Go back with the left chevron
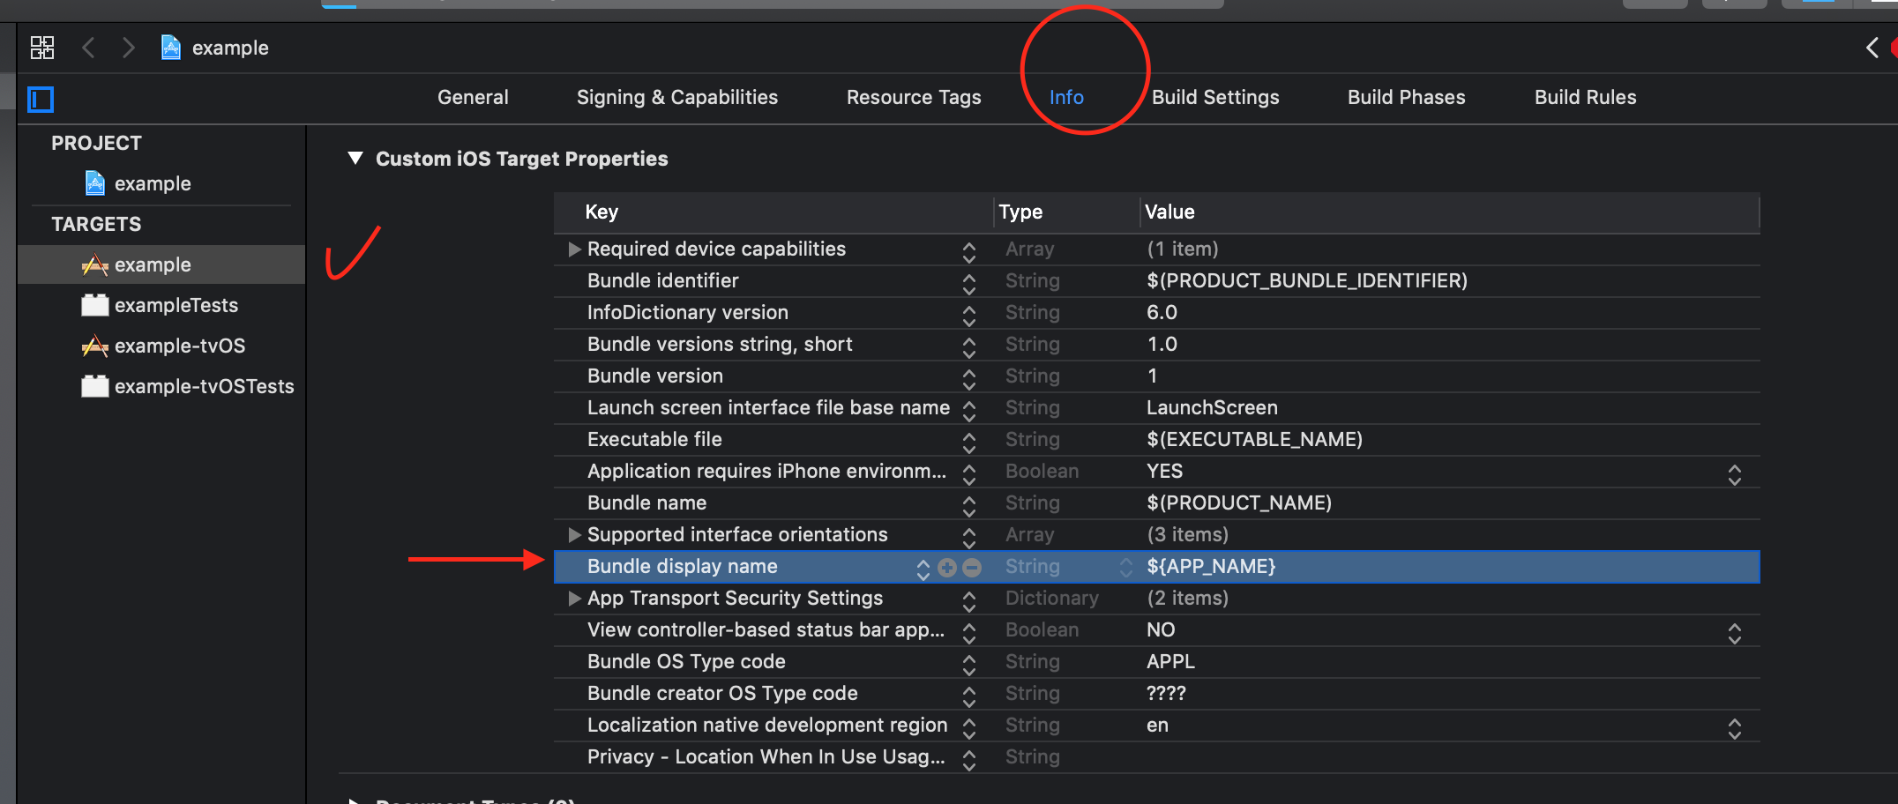The image size is (1898, 804). pyautogui.click(x=88, y=48)
